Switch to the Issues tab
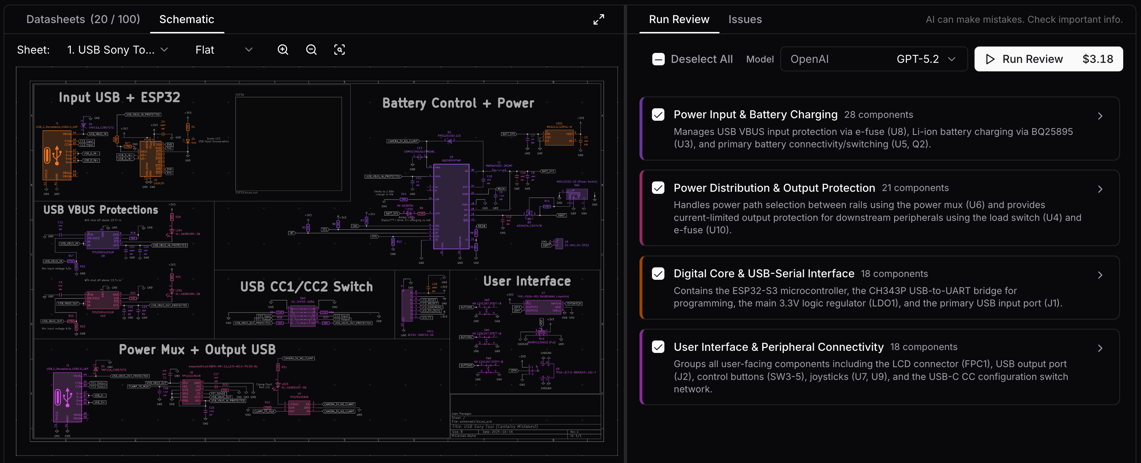This screenshot has height=463, width=1141. point(744,19)
